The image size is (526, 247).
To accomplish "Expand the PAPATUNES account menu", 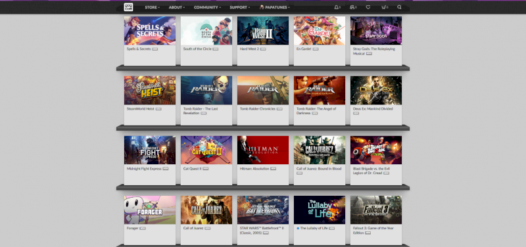I will [277, 7].
